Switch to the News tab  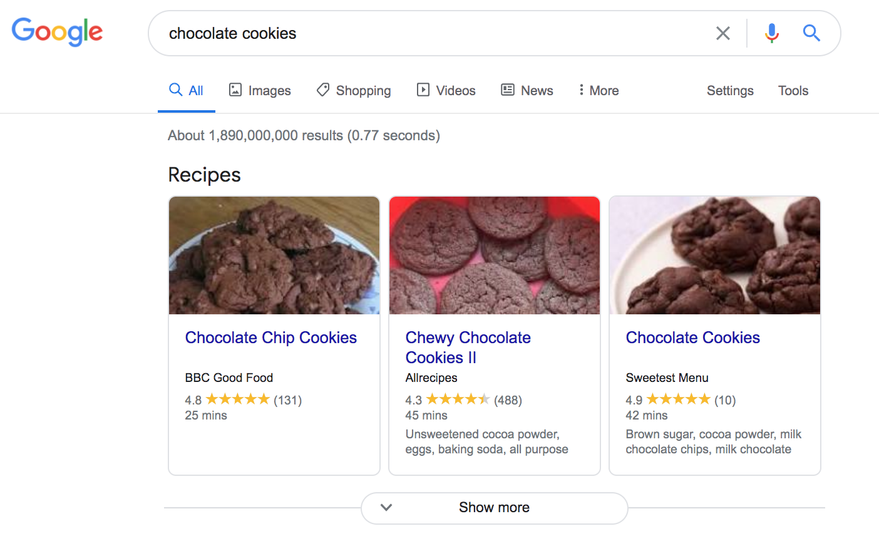tap(527, 90)
